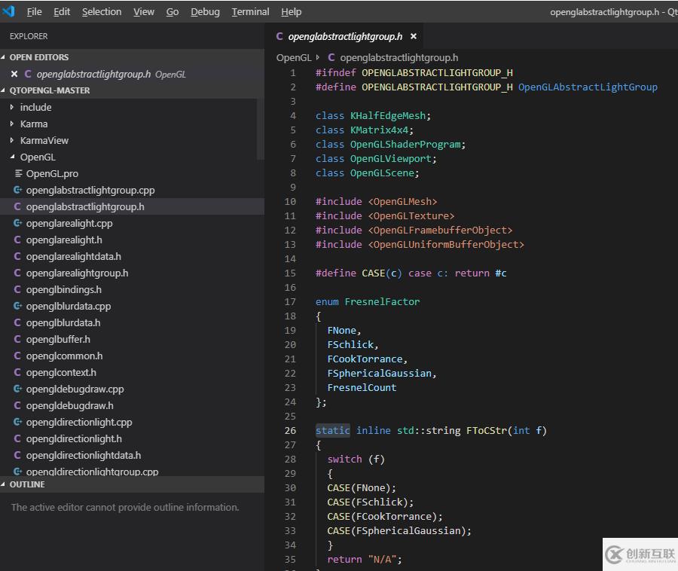Screen dimensions: 678x571
Task: Click the openglarealight.h file icon
Action: pos(17,240)
